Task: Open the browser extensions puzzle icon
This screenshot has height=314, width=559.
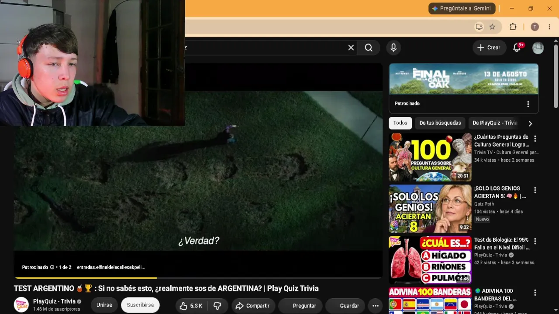Action: 513,27
